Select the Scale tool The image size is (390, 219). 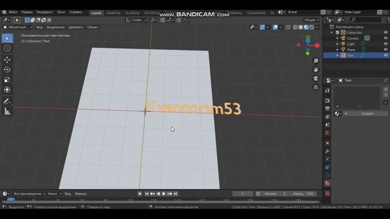pos(7,80)
